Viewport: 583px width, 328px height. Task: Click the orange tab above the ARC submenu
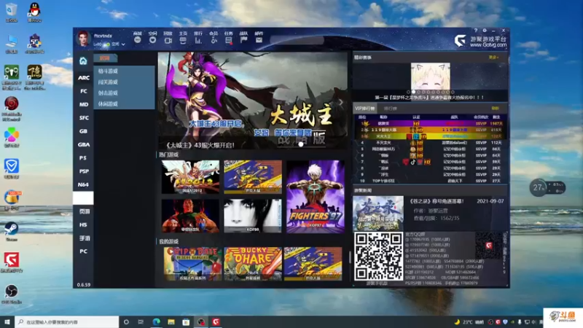pyautogui.click(x=105, y=58)
